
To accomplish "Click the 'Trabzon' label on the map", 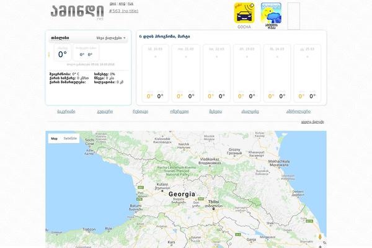I will 89,229.
